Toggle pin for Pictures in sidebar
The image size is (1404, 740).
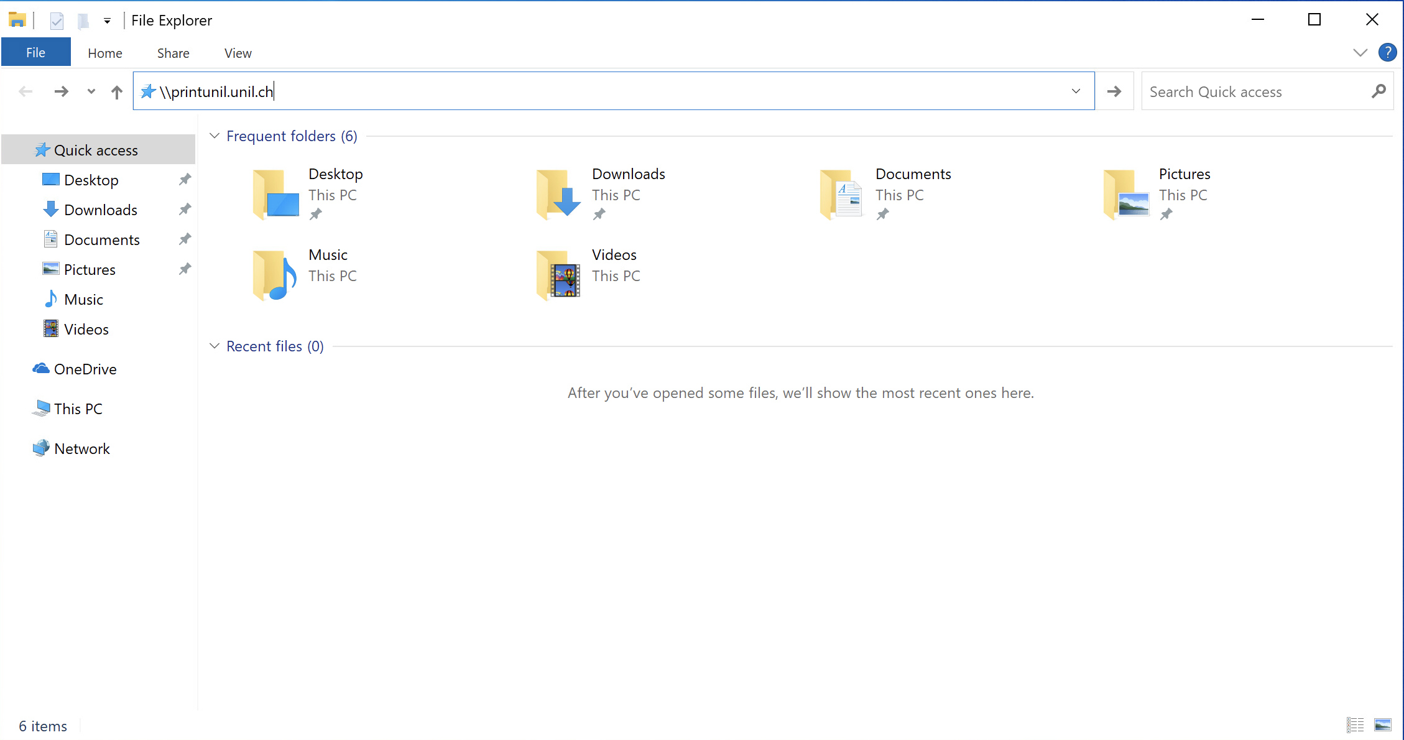[185, 269]
